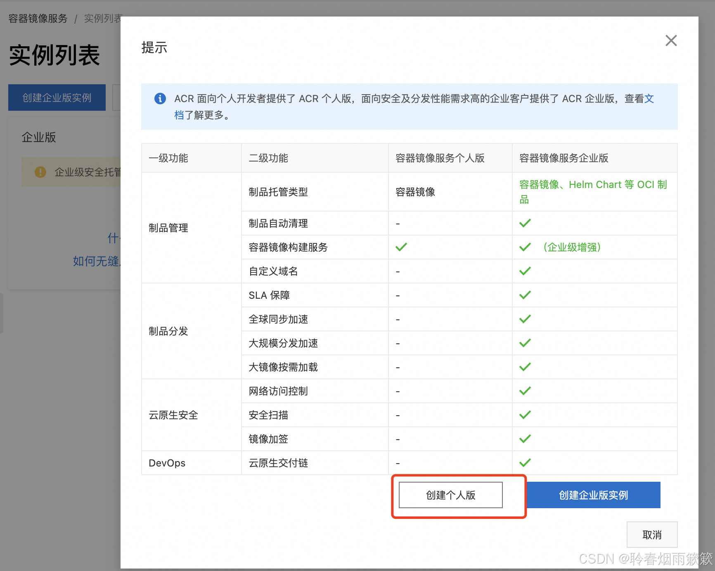Click the orange warning icon beside 企业级安全托管
715x571 pixels.
coord(40,172)
